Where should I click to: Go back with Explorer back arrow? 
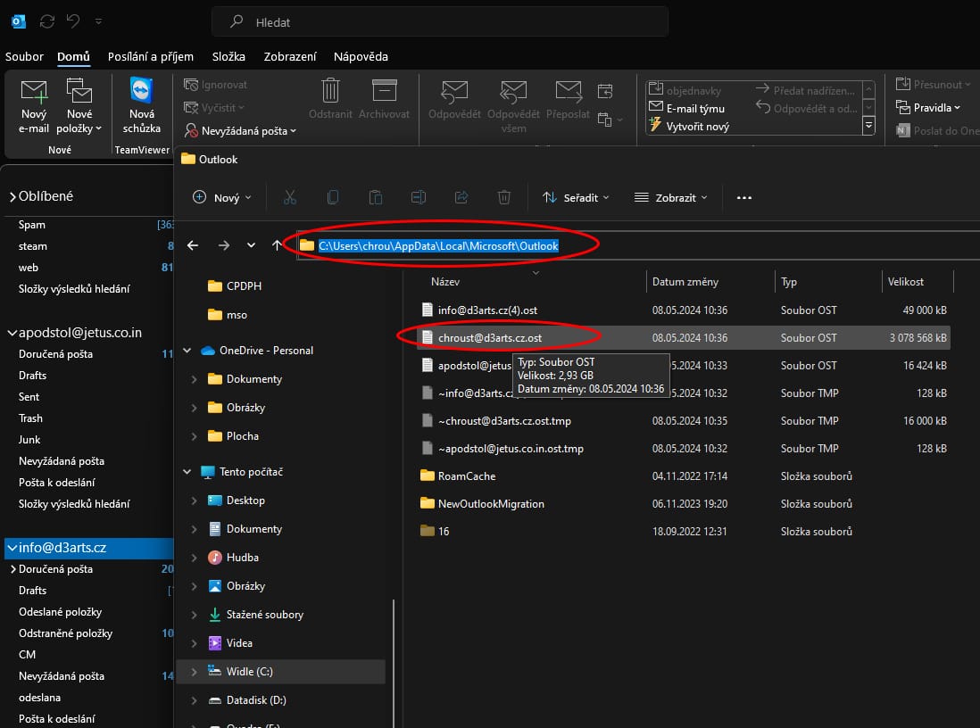(193, 245)
